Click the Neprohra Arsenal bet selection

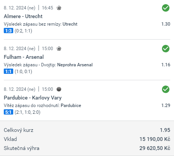(x=75, y=65)
